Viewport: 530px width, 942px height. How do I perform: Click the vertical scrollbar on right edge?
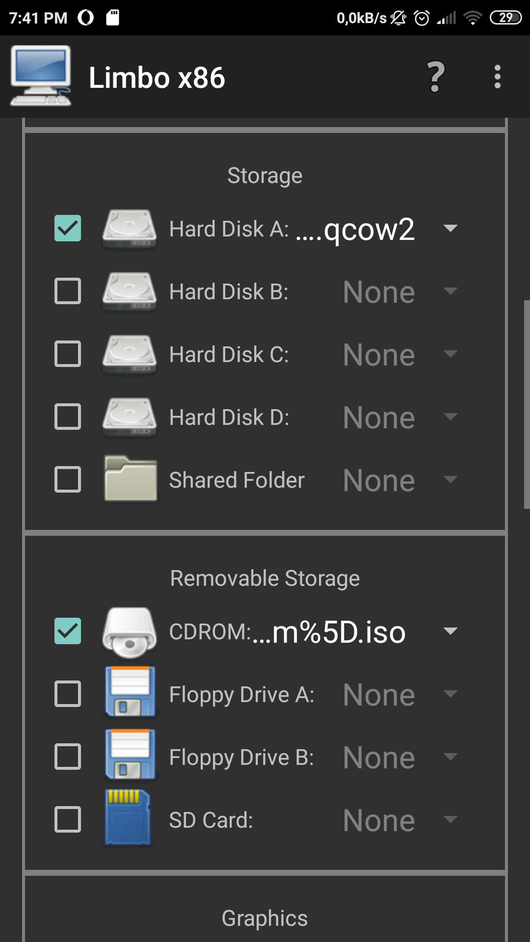pos(527,405)
